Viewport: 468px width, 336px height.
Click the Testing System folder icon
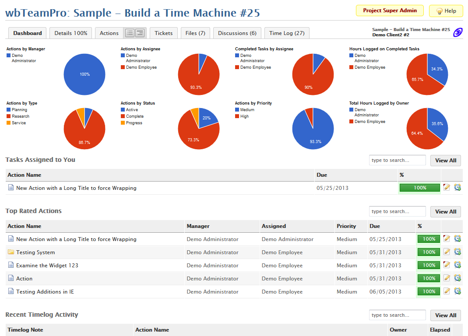point(11,252)
